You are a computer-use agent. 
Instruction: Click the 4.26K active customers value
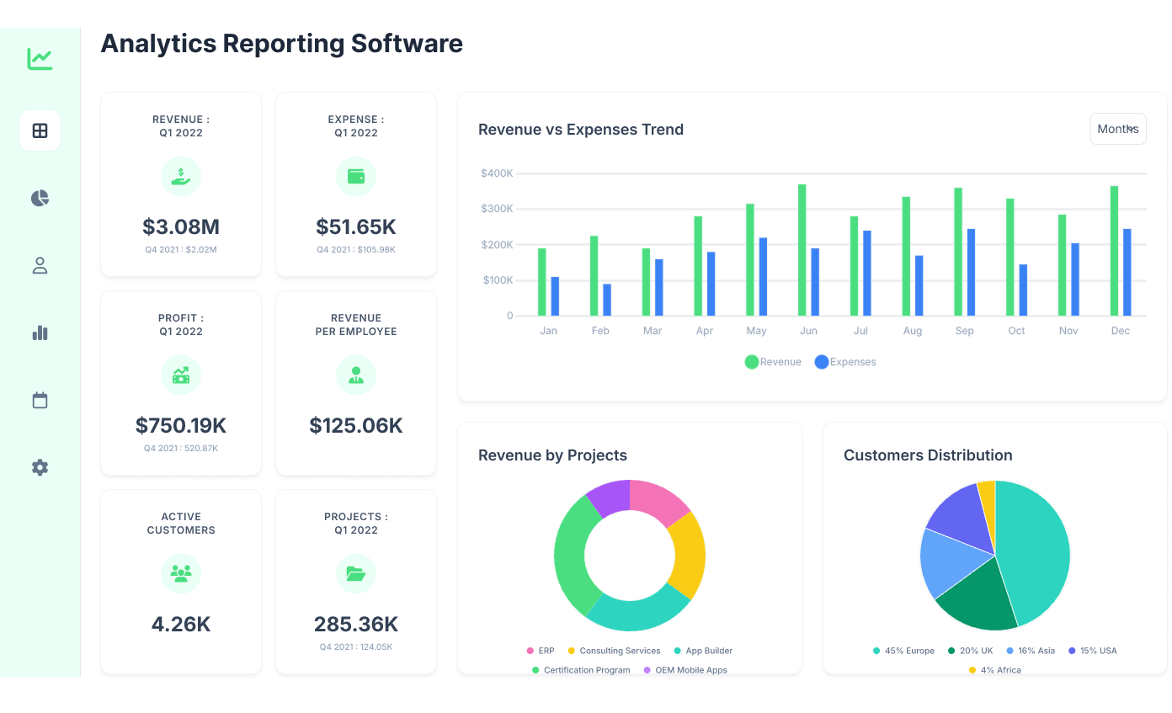181,624
